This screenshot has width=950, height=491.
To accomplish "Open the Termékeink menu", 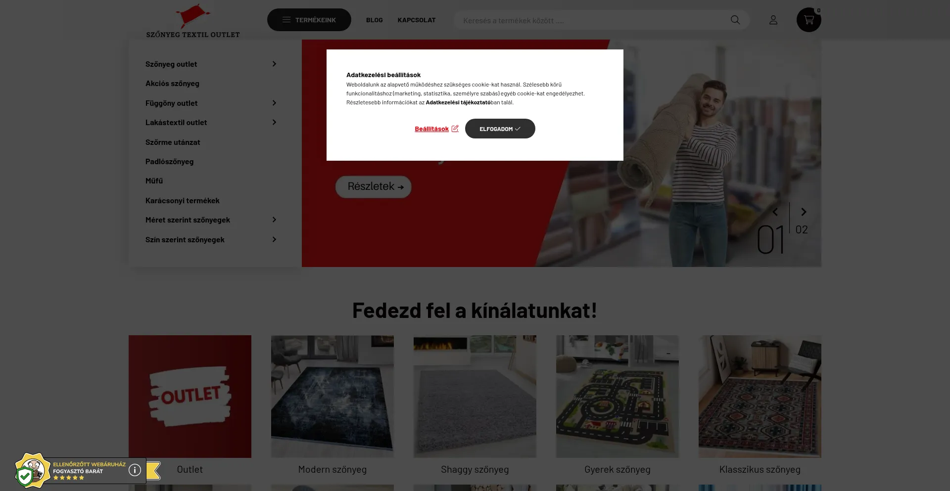I will click(309, 20).
